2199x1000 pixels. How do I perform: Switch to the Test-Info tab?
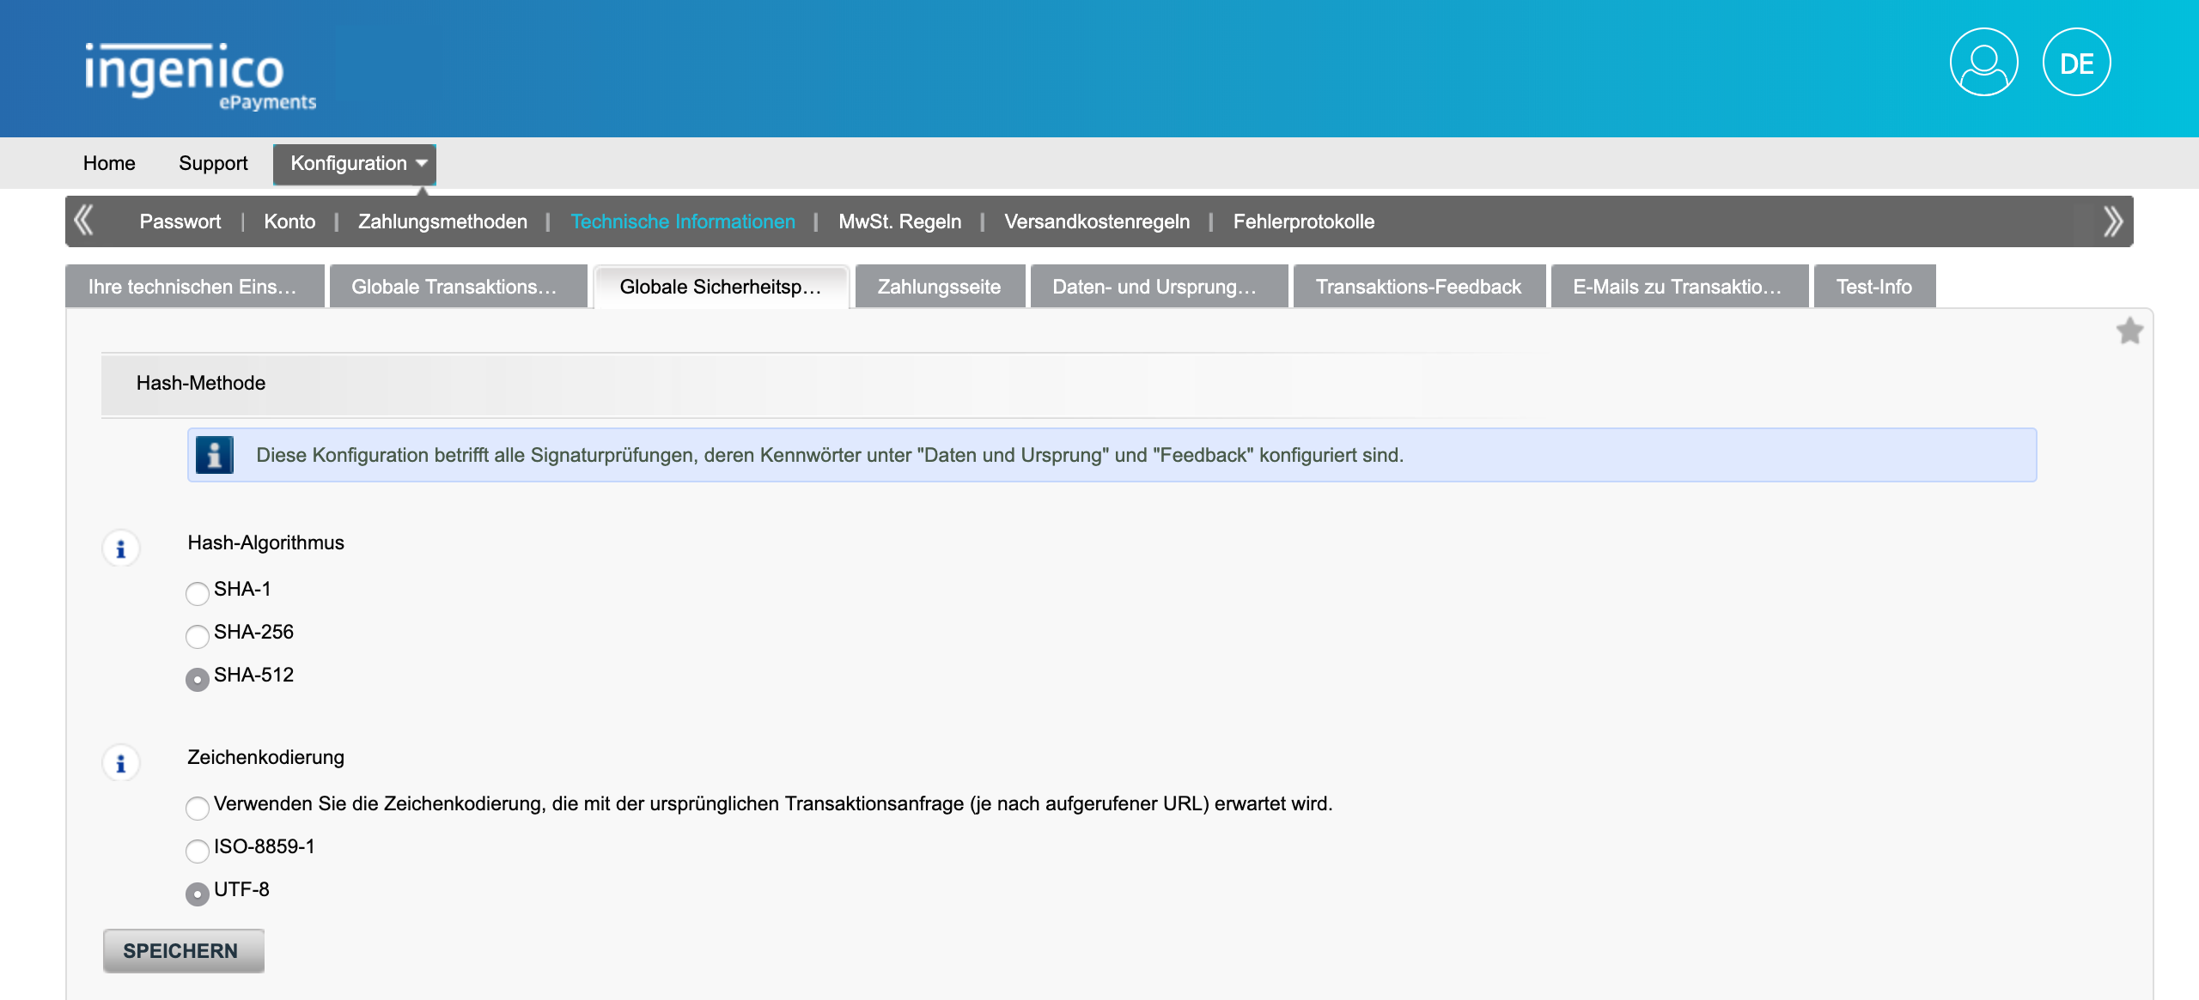[1874, 286]
